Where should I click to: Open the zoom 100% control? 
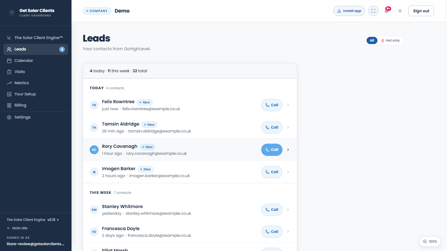(x=430, y=242)
